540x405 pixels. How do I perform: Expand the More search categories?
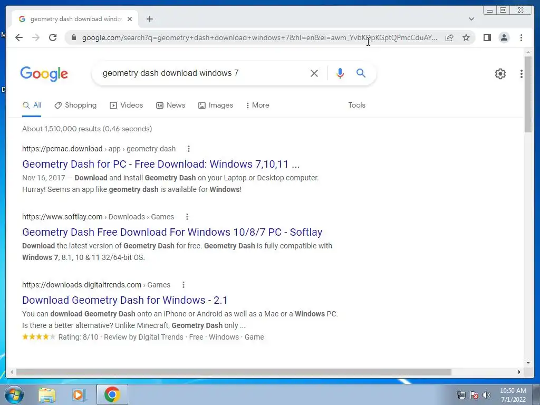(257, 105)
